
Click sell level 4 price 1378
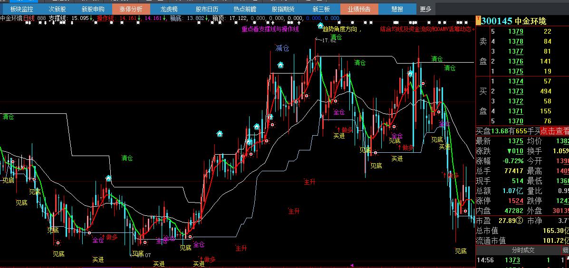[516, 41]
